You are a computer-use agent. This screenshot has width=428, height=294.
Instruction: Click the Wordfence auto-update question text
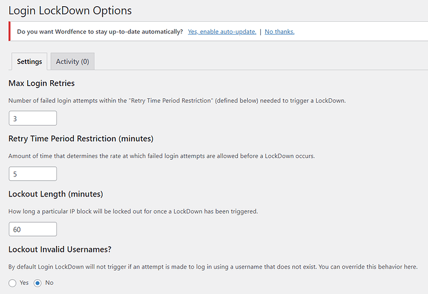point(100,32)
